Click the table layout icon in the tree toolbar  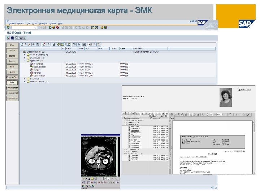63,44
